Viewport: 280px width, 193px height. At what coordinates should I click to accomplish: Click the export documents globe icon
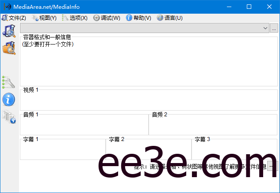9,117
